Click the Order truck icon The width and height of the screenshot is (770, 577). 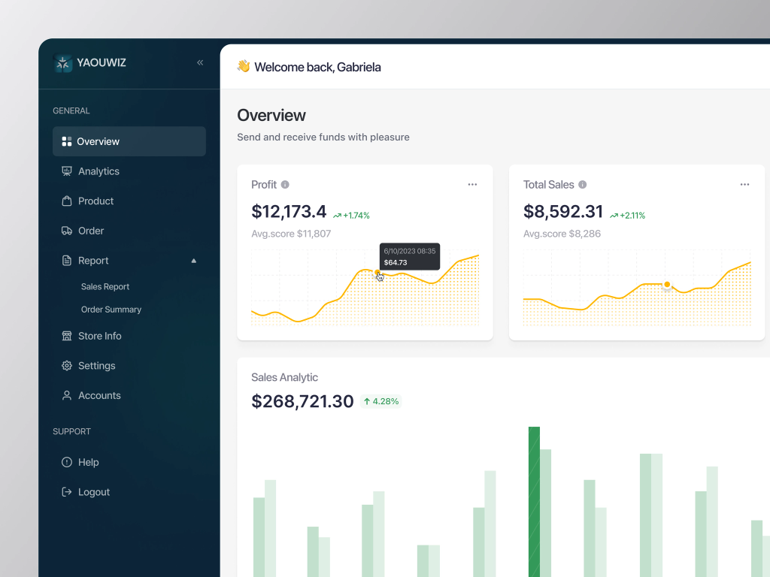point(67,231)
